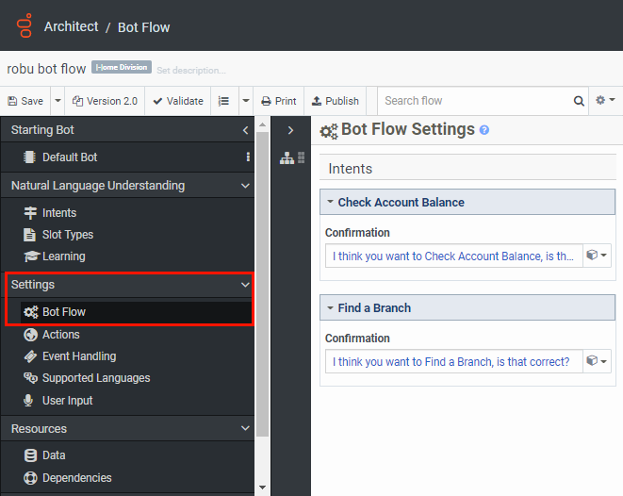Click the Print toolbar button
This screenshot has height=496, width=623.
click(279, 101)
